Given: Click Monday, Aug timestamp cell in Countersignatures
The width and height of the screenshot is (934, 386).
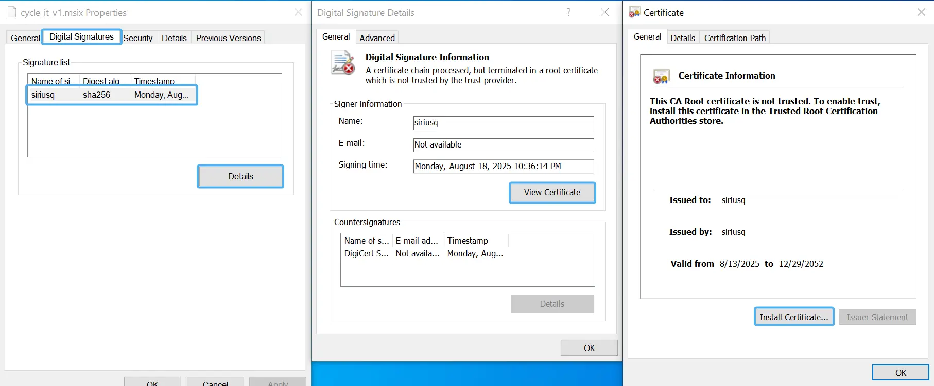Looking at the screenshot, I should click(475, 253).
